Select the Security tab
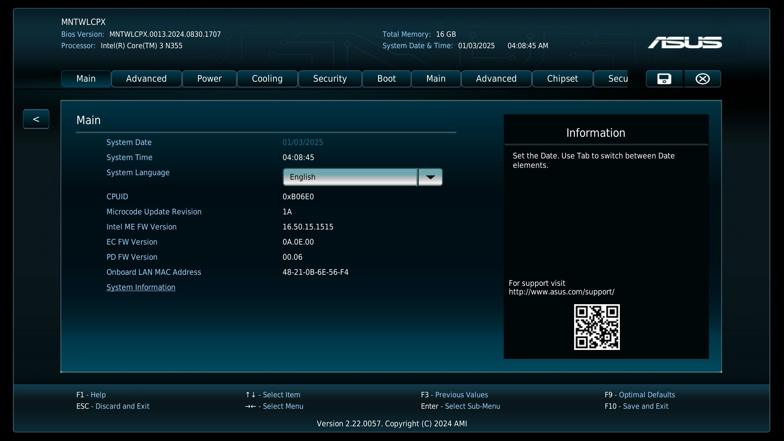Viewport: 784px width, 441px height. (330, 79)
